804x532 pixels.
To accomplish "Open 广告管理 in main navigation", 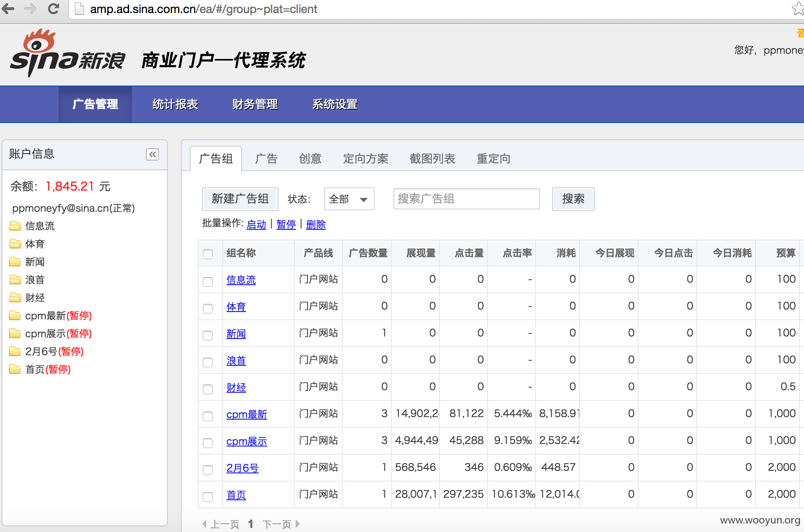I will (x=95, y=104).
